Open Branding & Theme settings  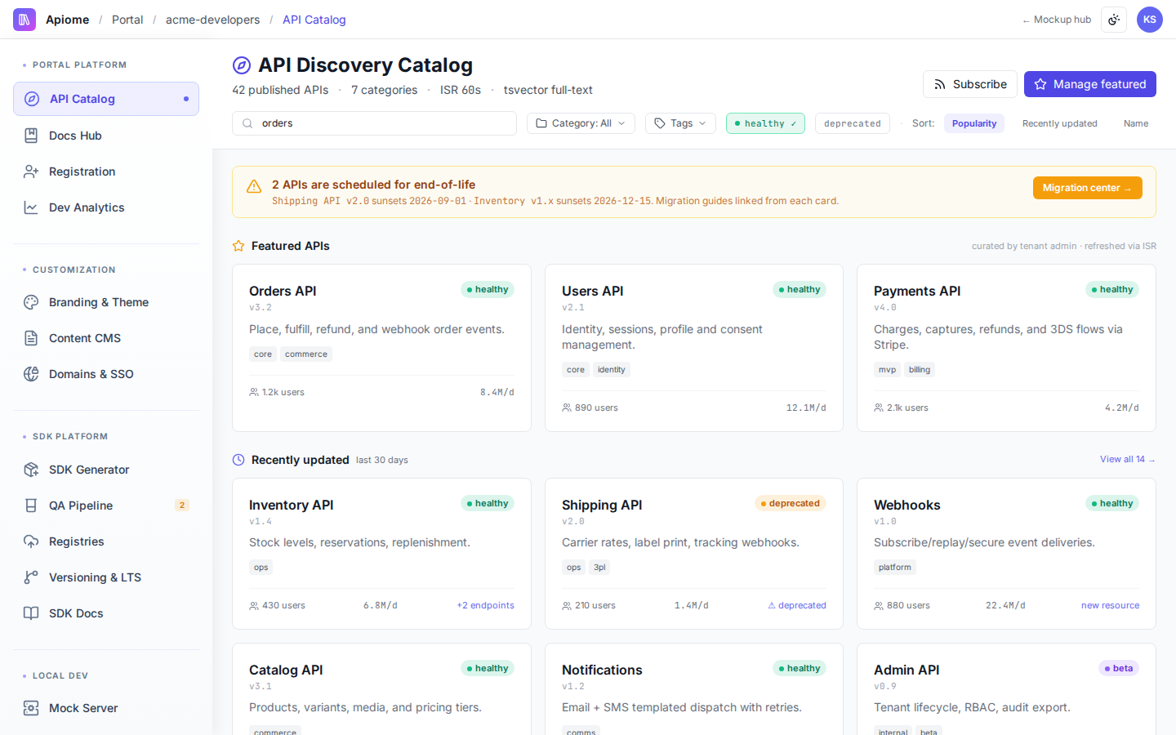pos(106,302)
